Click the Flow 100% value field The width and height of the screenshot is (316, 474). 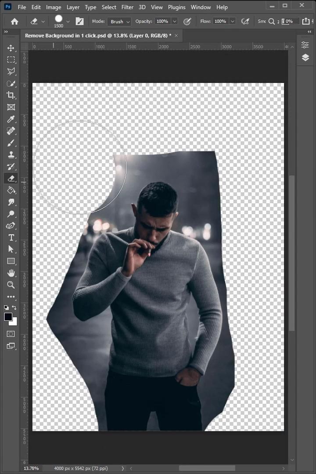[221, 22]
